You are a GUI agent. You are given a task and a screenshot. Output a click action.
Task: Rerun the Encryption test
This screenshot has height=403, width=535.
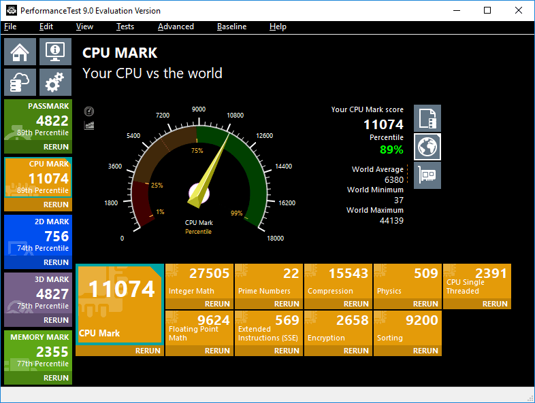[x=338, y=351]
